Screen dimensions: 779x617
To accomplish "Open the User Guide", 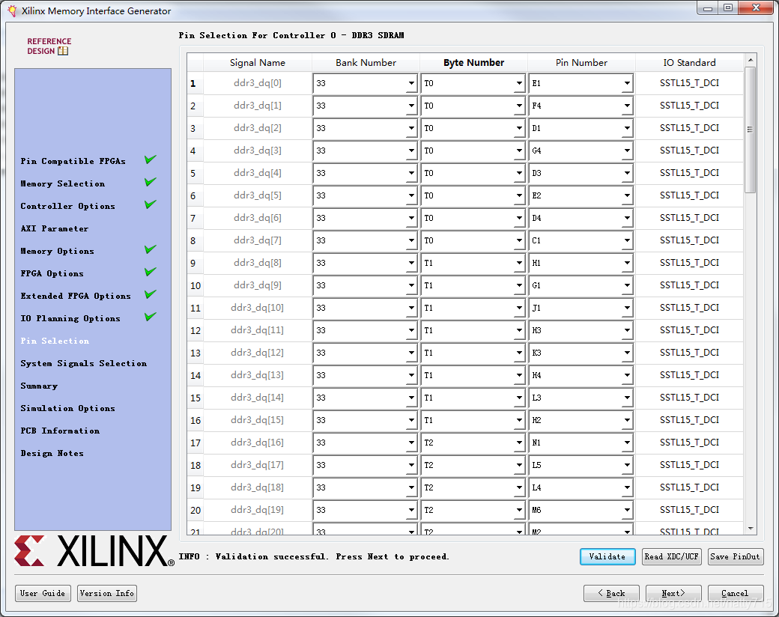I will 43,593.
